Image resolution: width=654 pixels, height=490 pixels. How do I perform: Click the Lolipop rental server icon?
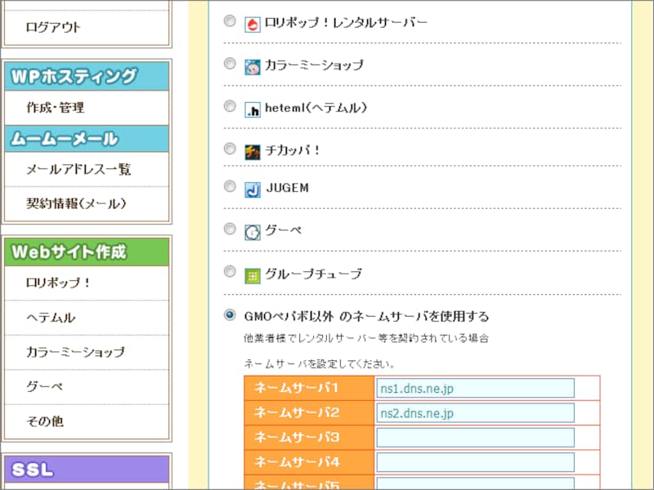[x=253, y=24]
